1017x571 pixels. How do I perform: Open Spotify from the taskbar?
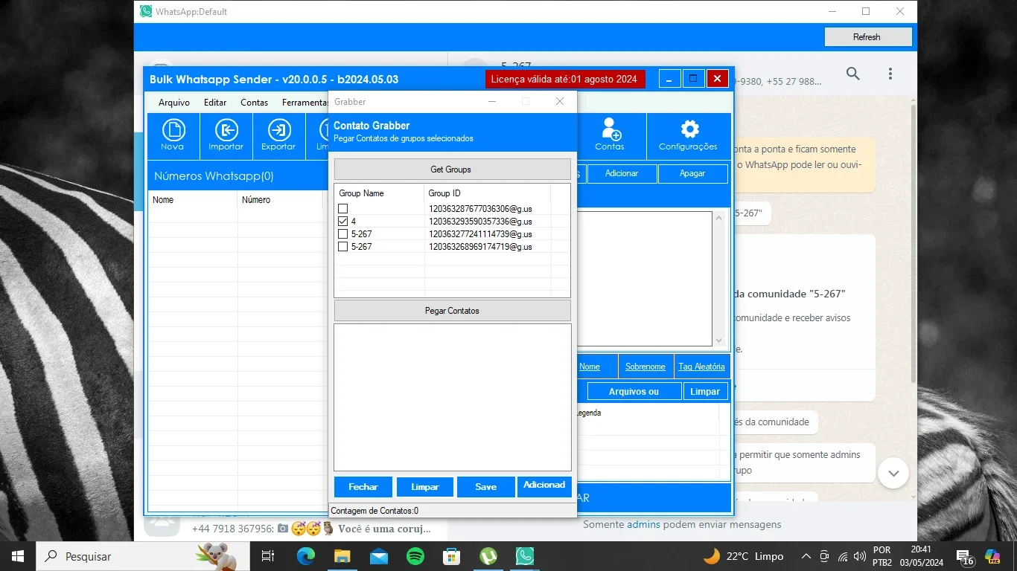pos(415,556)
